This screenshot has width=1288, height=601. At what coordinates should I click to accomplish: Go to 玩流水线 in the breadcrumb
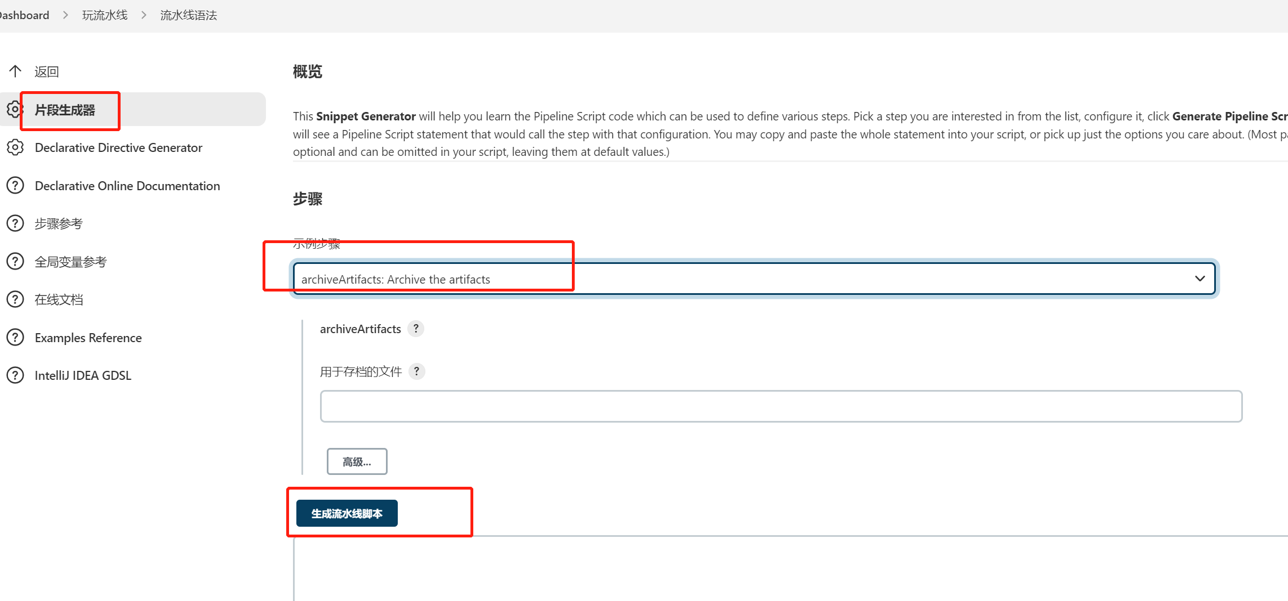point(105,15)
